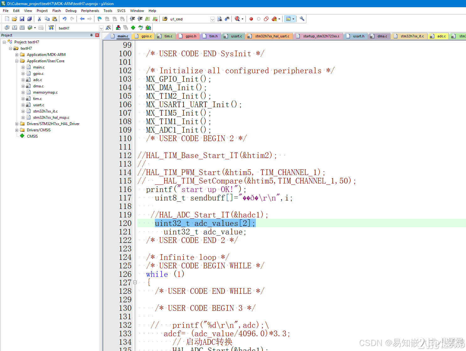Click the Unindent selected text icon
Viewport: 466px width, 351px height.
click(140, 19)
